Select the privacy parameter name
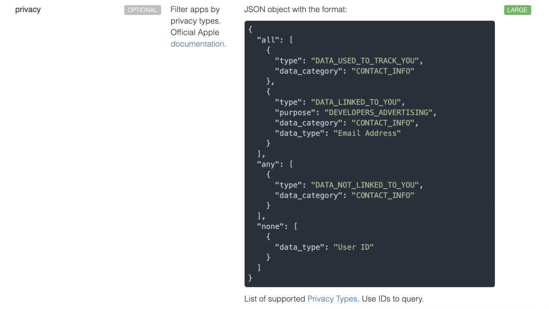 tap(28, 9)
